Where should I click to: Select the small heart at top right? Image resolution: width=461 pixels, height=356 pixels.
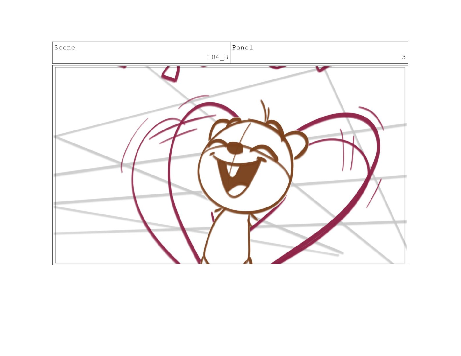[x=322, y=69]
